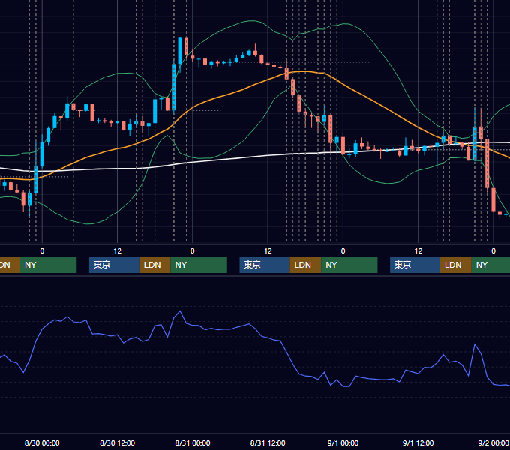Viewport: 510px width, 450px height.
Task: Select the NY session block spanning 8/30 00:00
Action: [48, 265]
